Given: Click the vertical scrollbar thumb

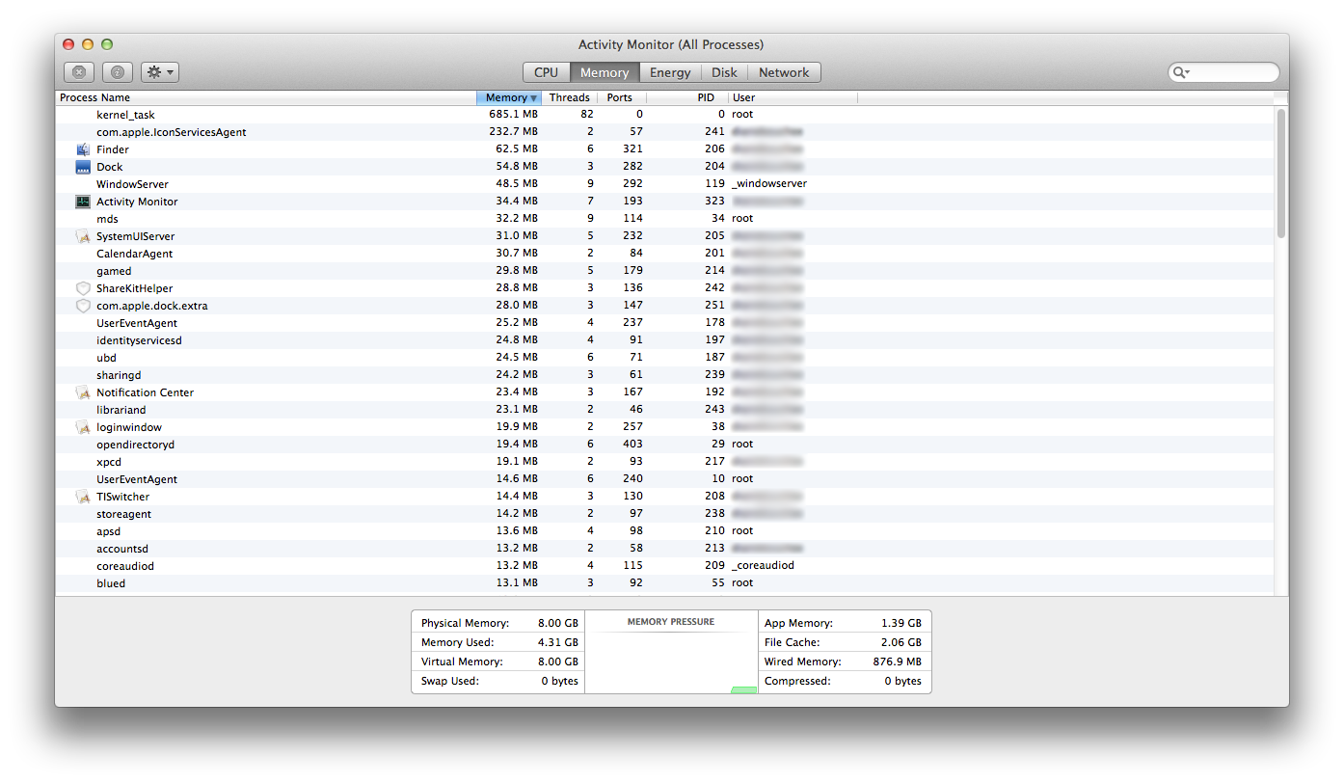Looking at the screenshot, I should (x=1281, y=174).
